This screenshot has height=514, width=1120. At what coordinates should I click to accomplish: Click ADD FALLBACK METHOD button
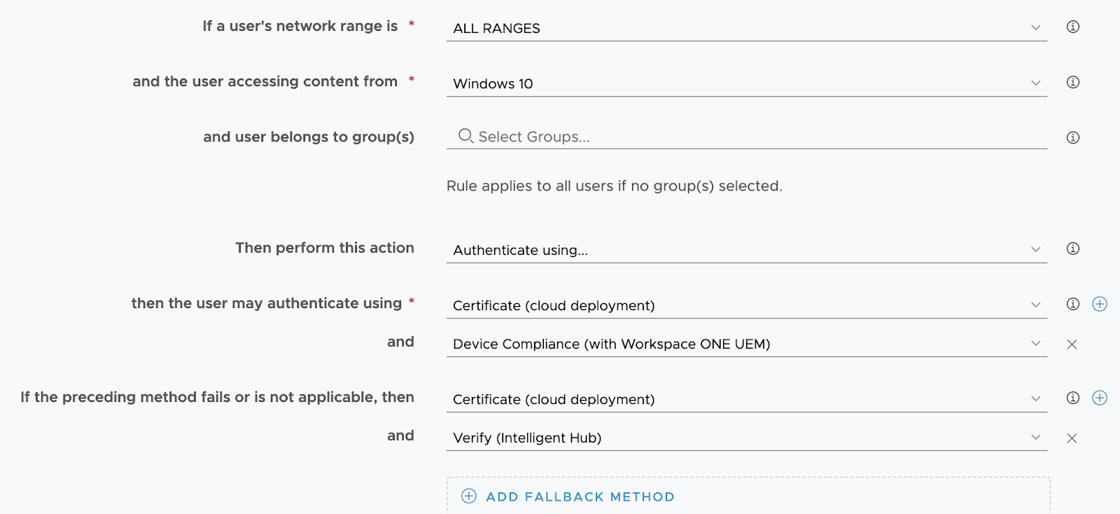[x=748, y=496]
